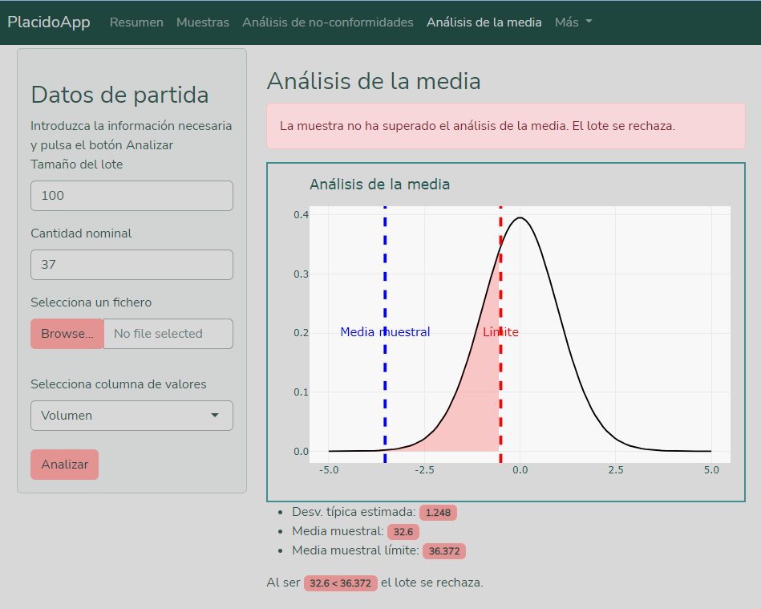This screenshot has height=609, width=761.
Task: Select the Análisis de la media tab
Action: [x=484, y=22]
